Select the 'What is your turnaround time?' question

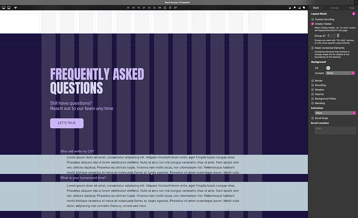point(83,178)
